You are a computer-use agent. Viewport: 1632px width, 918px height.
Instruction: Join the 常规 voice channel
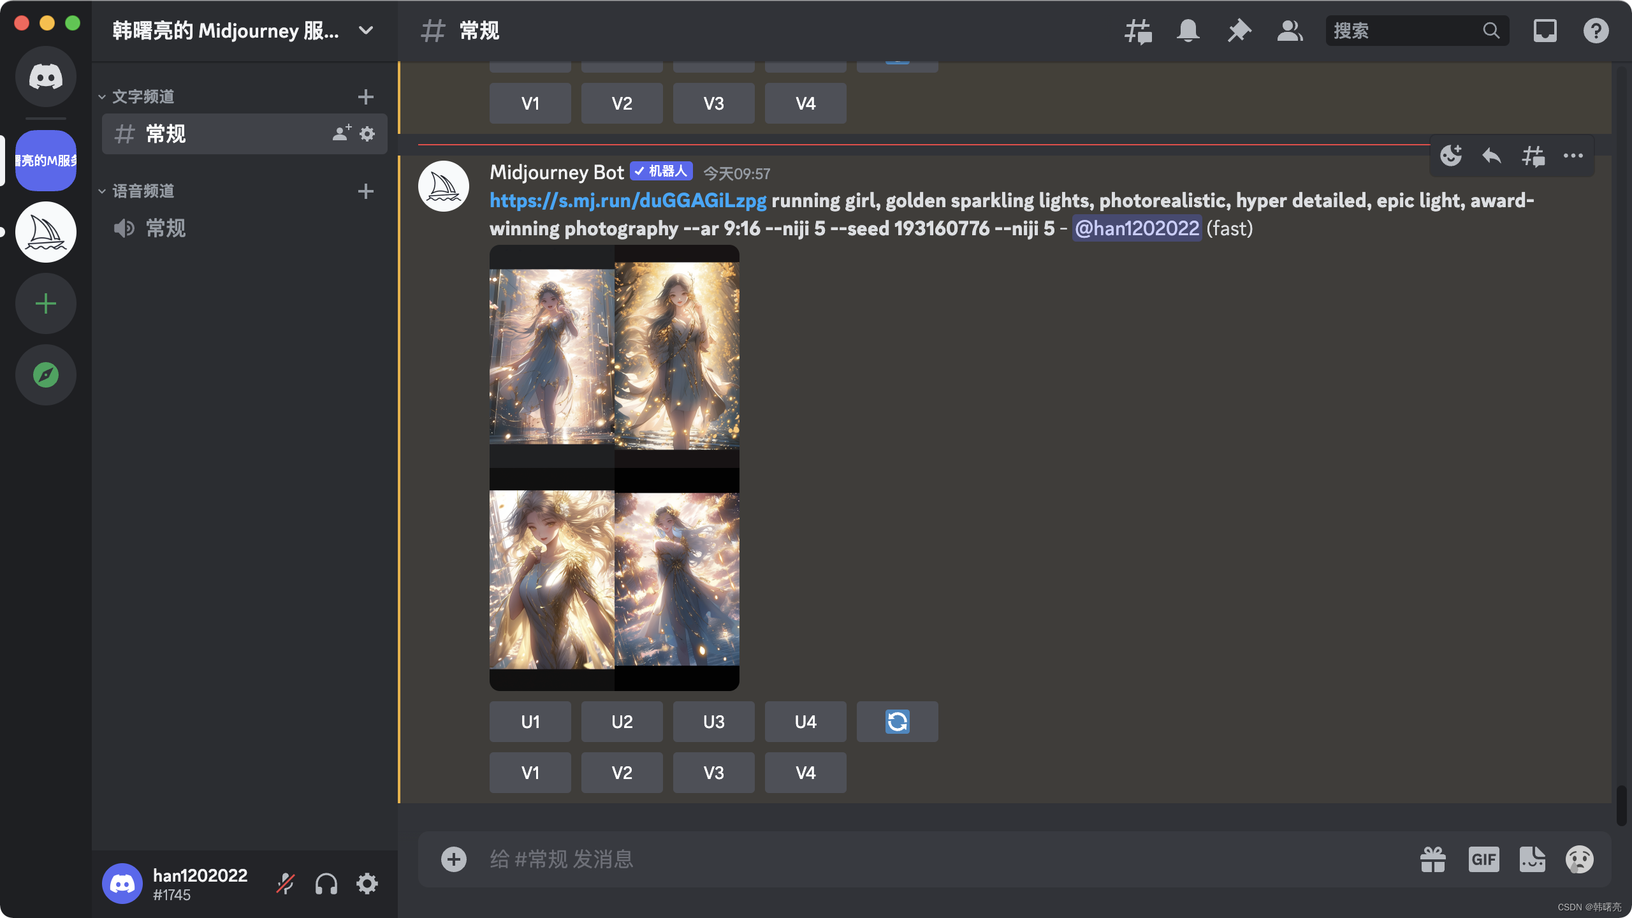(x=245, y=228)
